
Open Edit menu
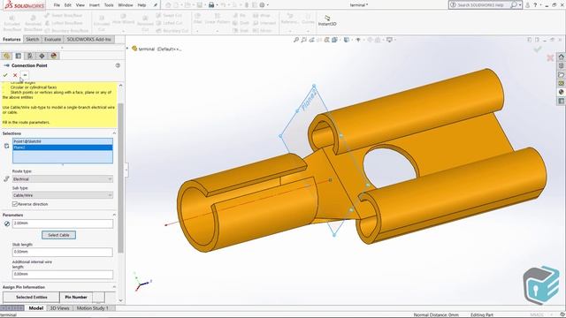click(x=68, y=5)
